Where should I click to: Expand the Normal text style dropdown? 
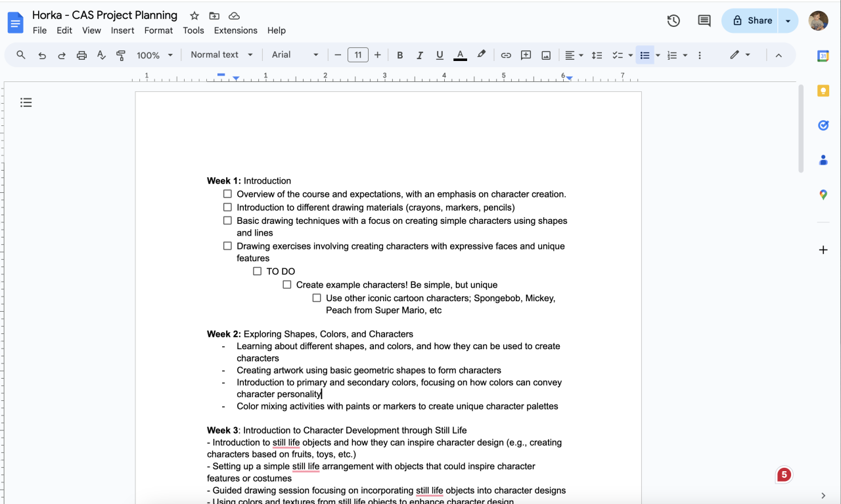point(221,55)
